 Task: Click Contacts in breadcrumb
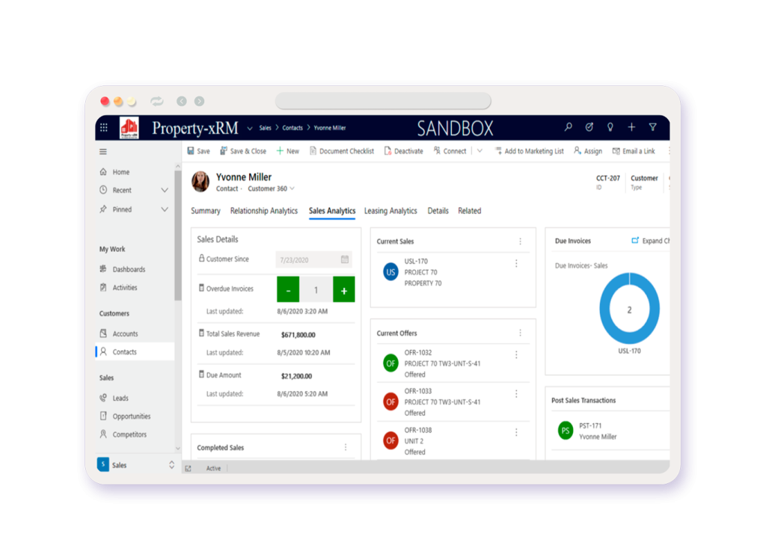(x=292, y=128)
